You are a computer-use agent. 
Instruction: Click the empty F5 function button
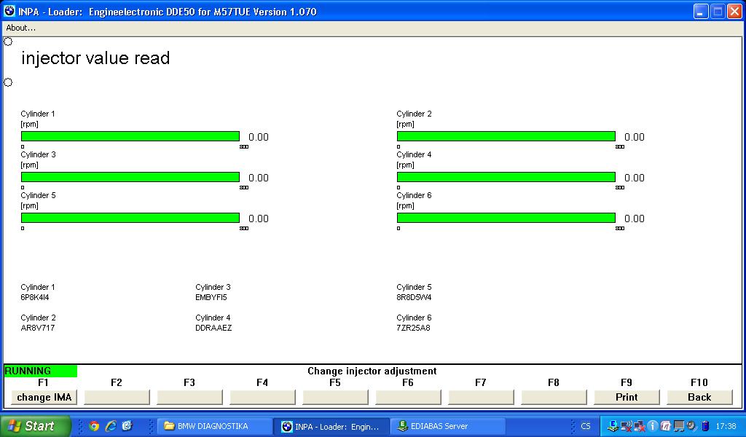335,397
